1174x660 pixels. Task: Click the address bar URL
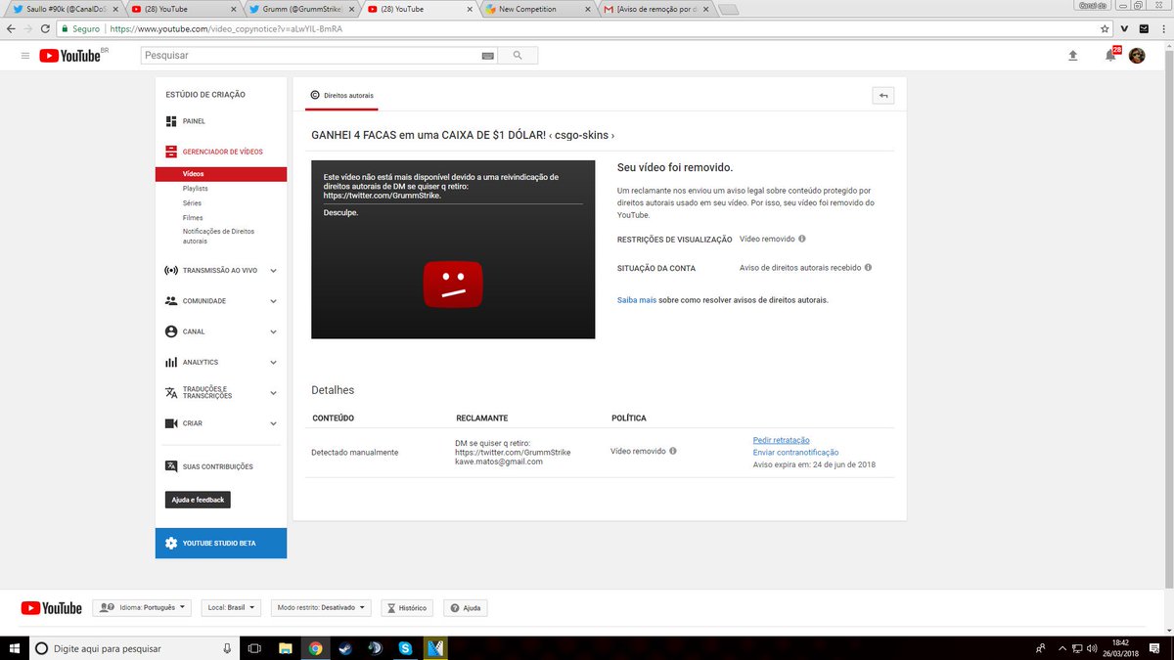pyautogui.click(x=227, y=29)
